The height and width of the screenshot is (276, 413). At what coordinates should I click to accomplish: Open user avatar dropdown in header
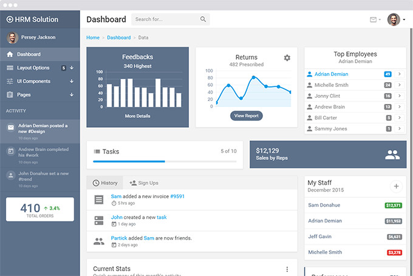tap(396, 19)
